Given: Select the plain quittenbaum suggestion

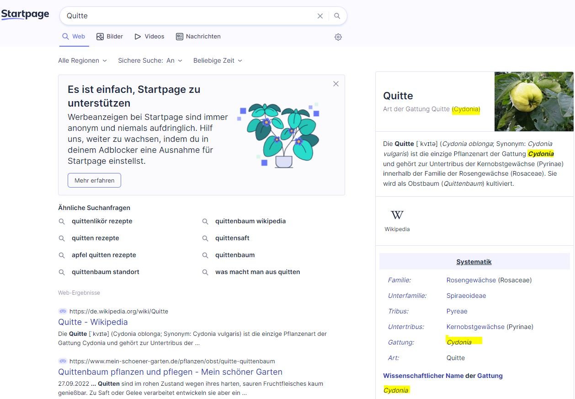Looking at the screenshot, I should coord(235,255).
